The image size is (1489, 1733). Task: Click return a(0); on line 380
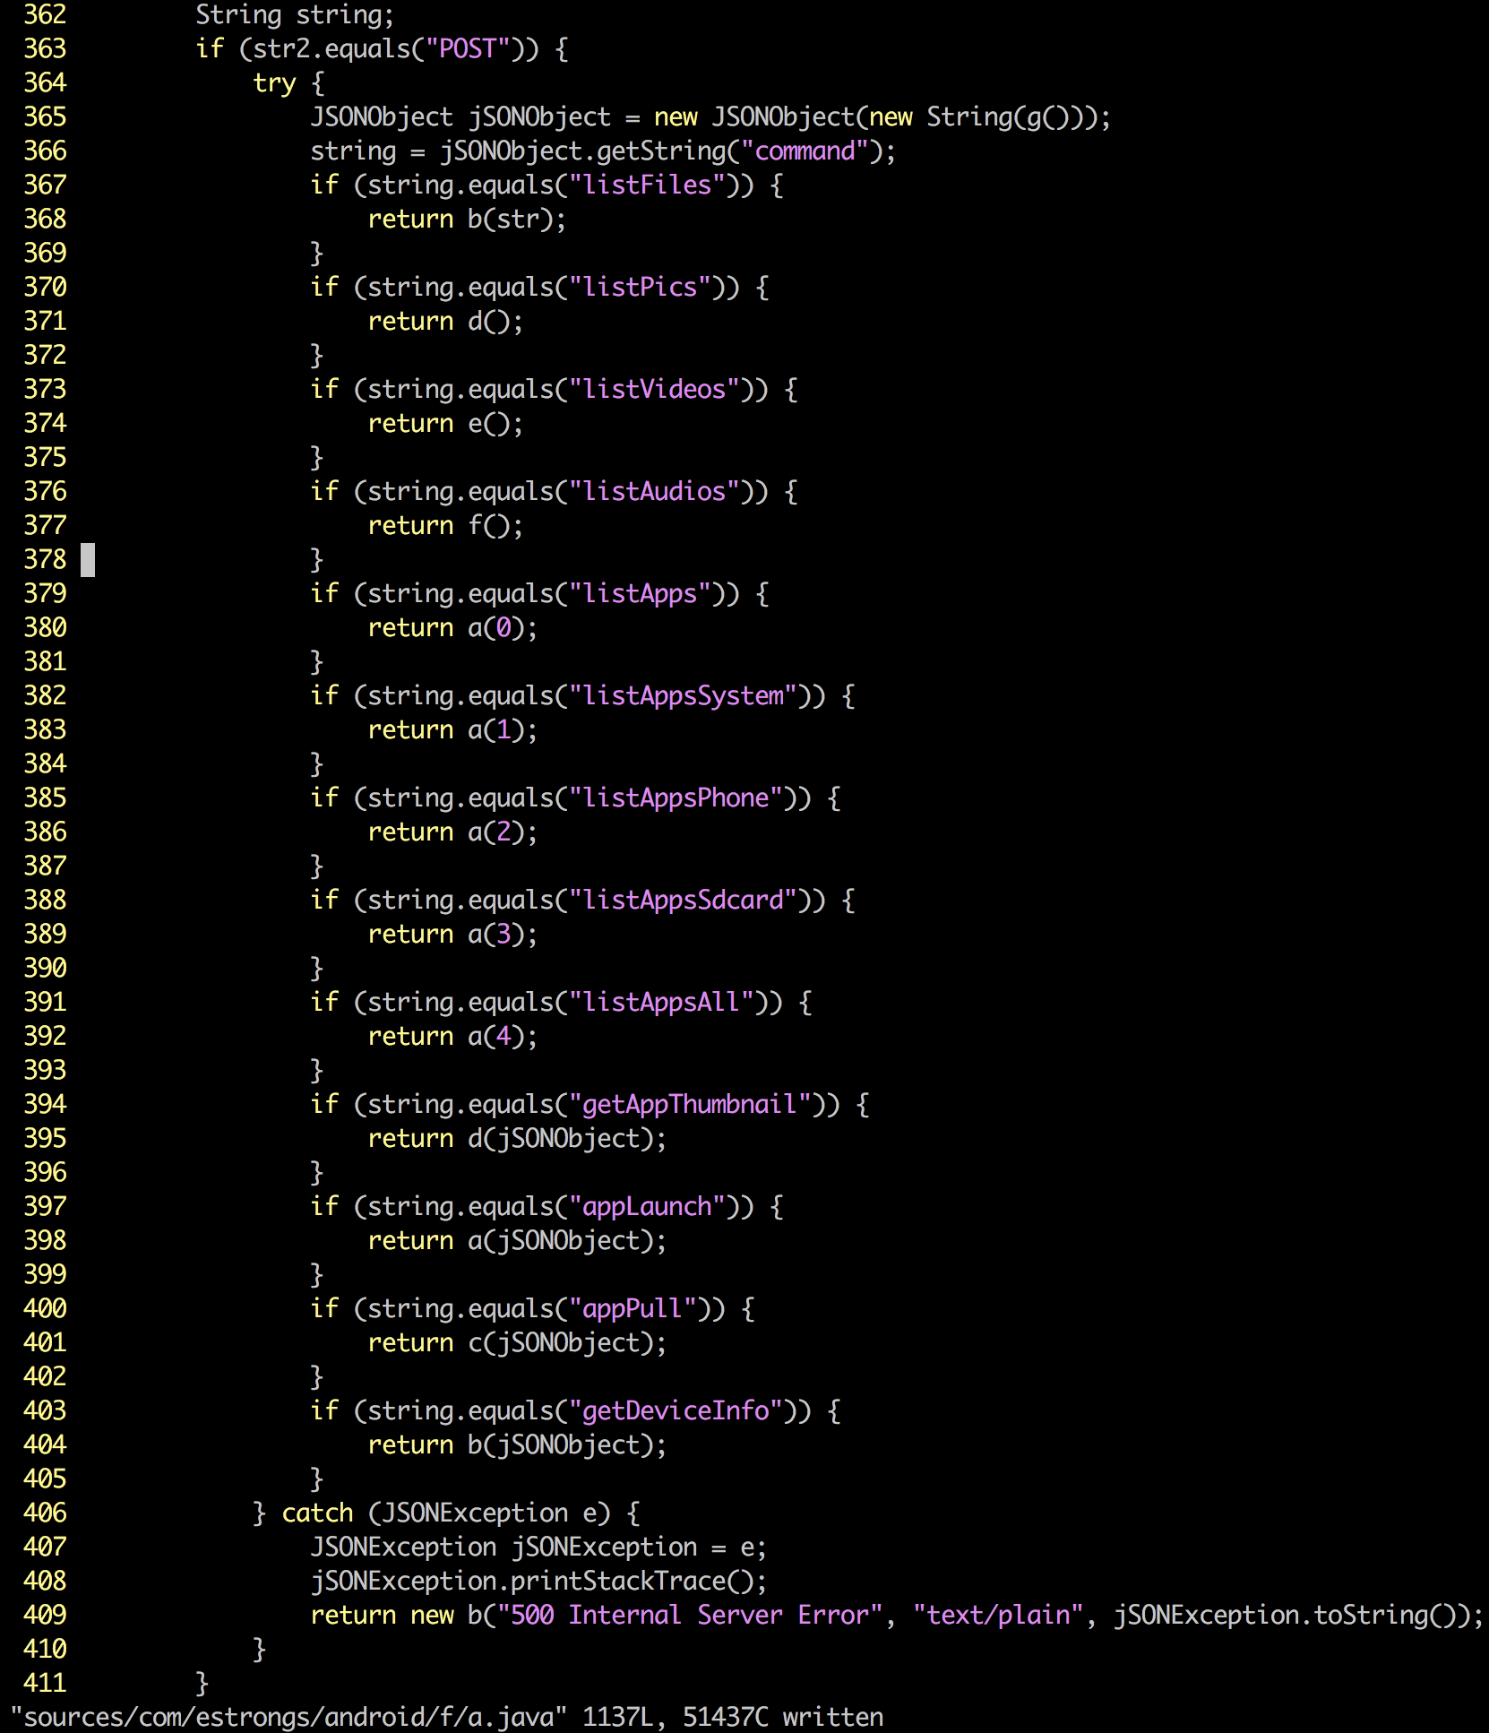pyautogui.click(x=452, y=627)
